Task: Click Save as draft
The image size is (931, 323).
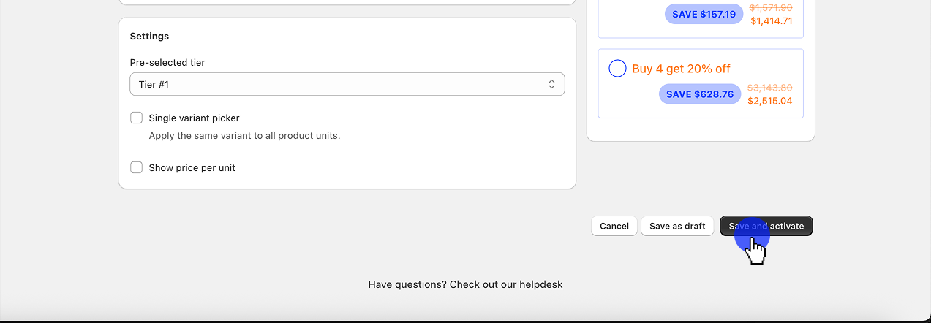Action: pos(677,226)
